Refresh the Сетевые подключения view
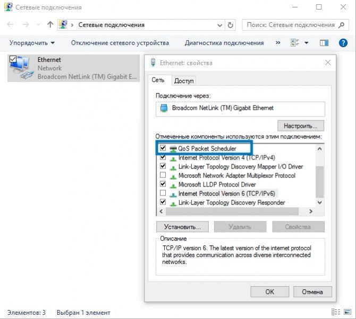 coord(230,25)
